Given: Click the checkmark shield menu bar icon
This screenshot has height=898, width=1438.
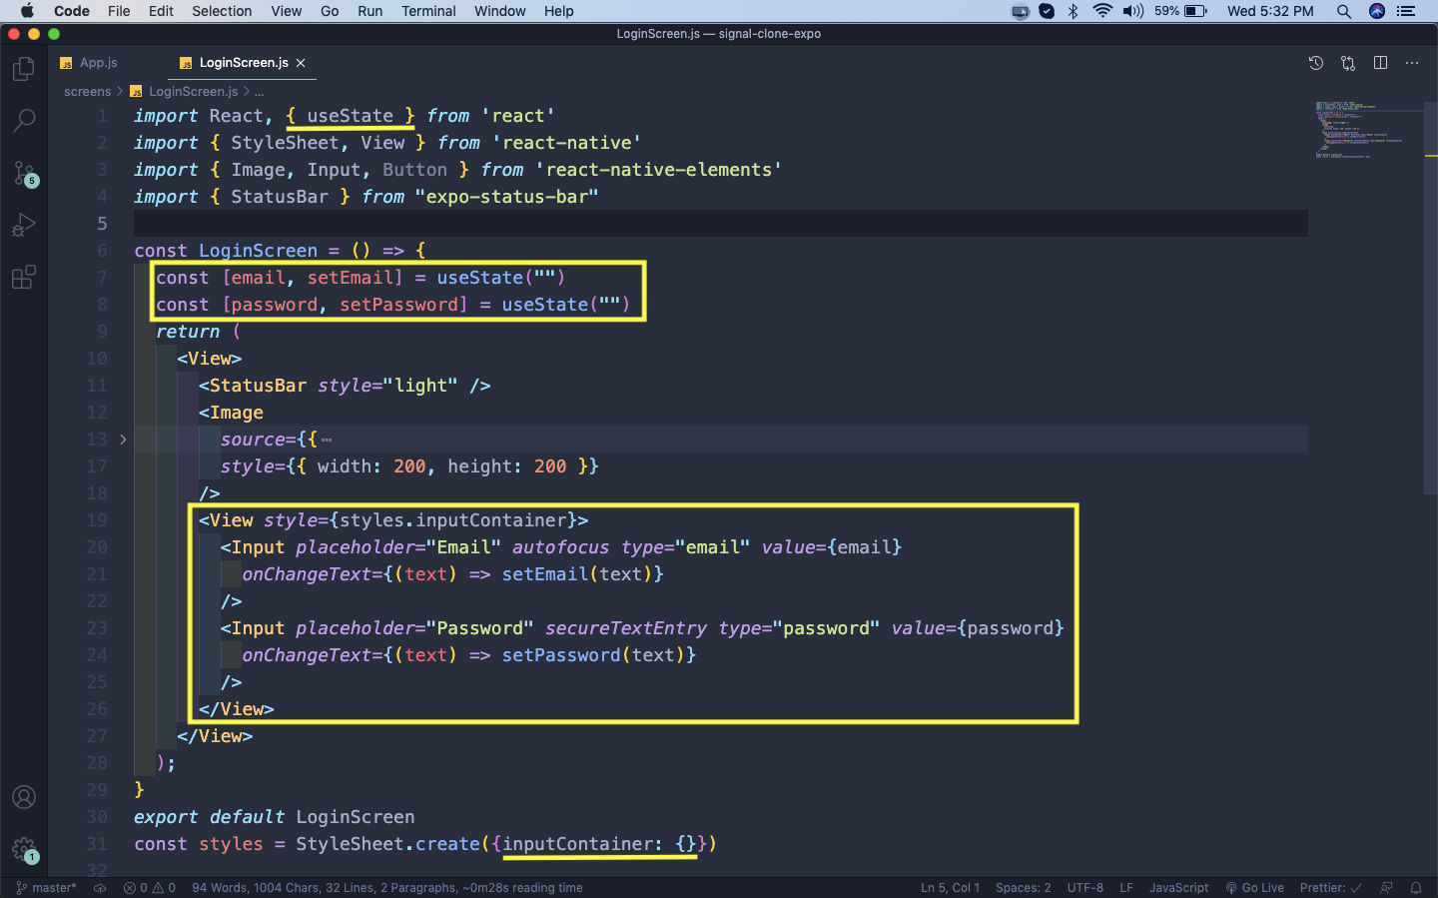Looking at the screenshot, I should (1047, 11).
